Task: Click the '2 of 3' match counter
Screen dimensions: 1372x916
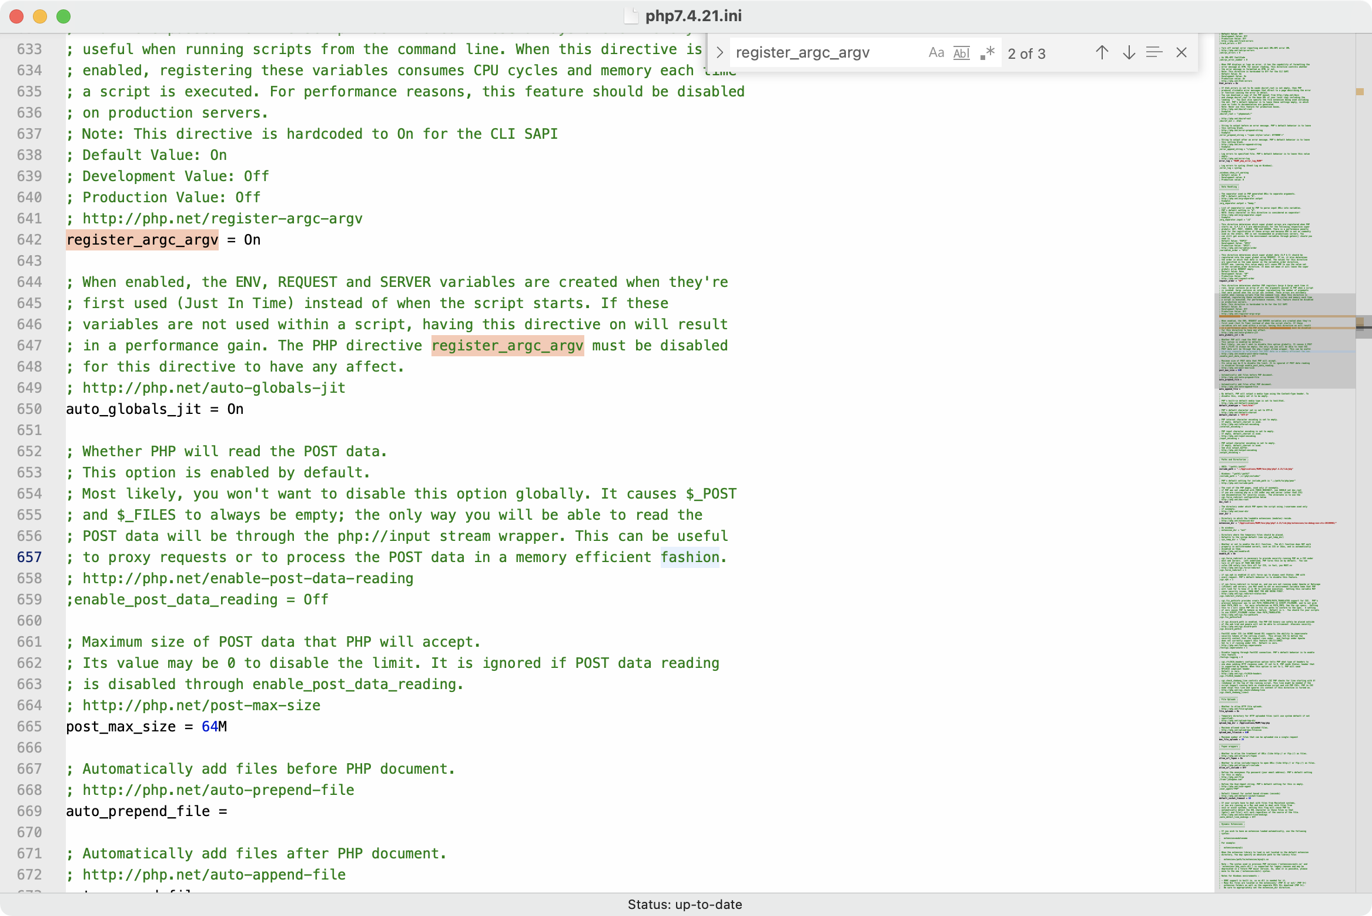Action: [1027, 54]
